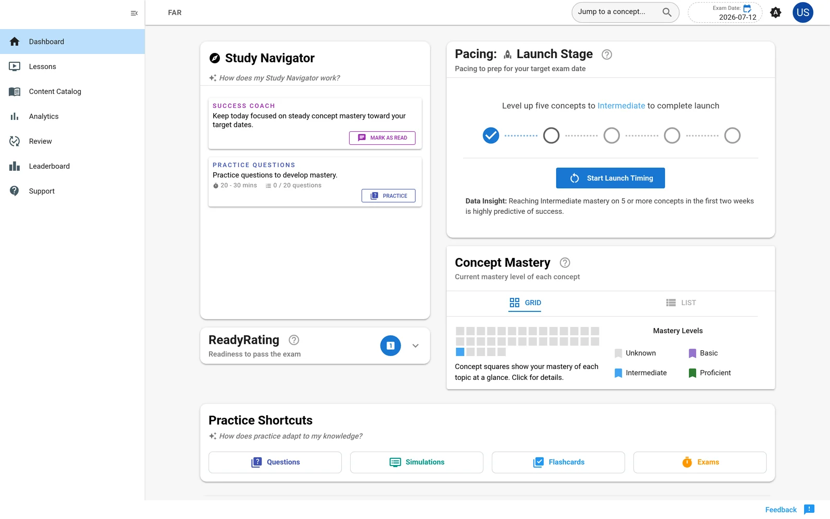Viewport: 830px width, 519px height.
Task: Click the last launch progress circle
Action: (732, 135)
